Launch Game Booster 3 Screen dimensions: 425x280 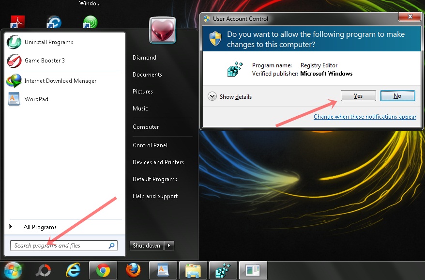tap(45, 61)
